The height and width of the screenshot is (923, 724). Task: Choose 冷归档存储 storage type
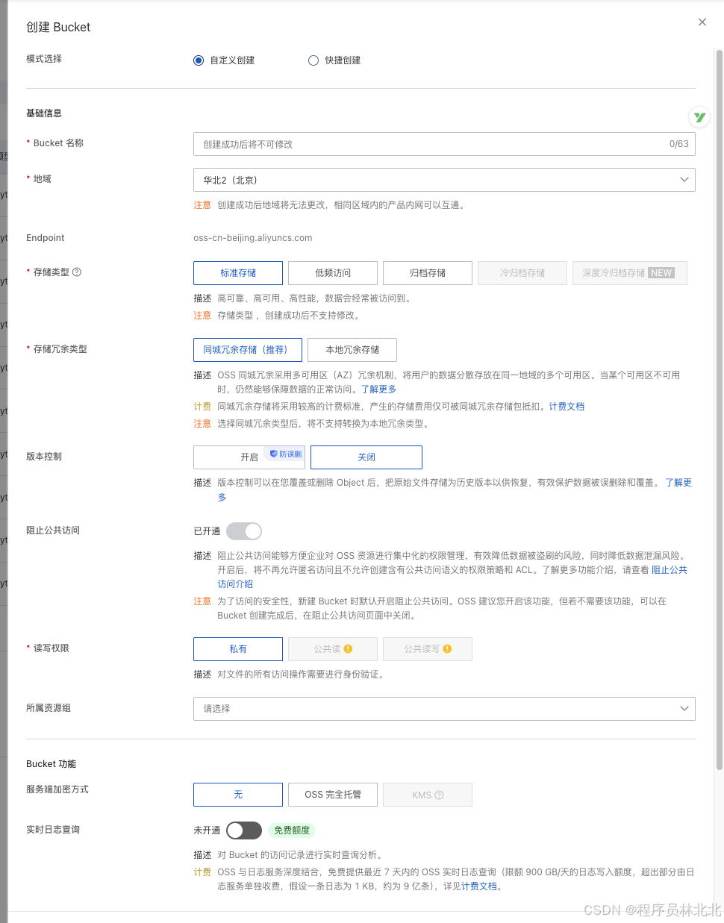522,273
